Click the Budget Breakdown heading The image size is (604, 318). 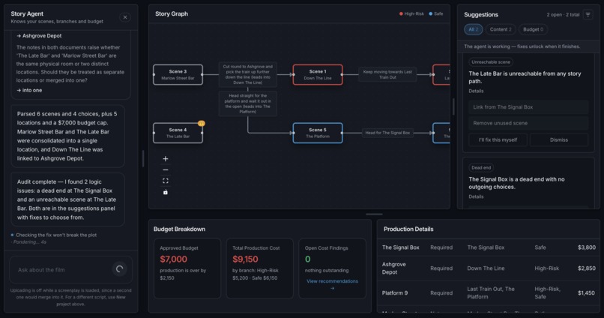pyautogui.click(x=179, y=229)
